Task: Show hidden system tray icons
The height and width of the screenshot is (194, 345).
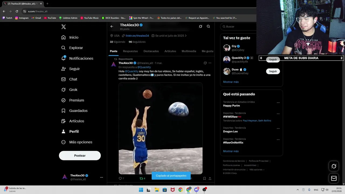Action: tap(298, 190)
